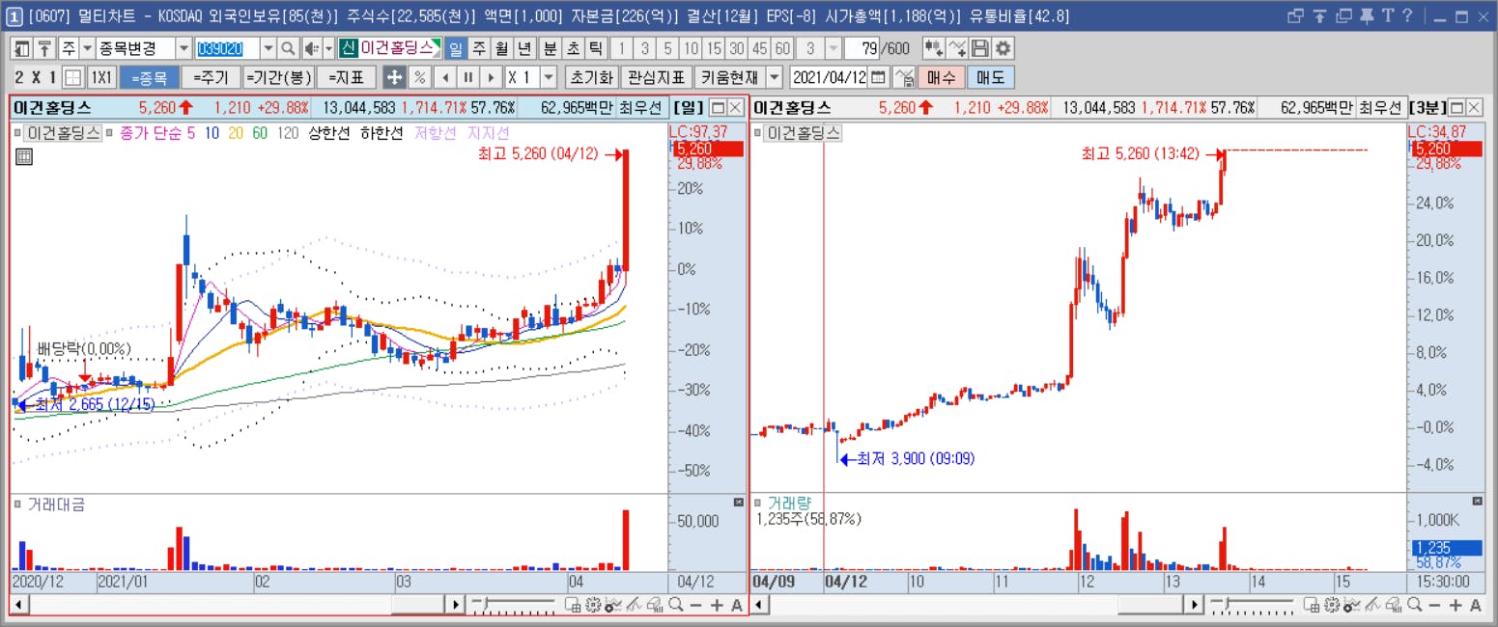Select the 월 monthly period tab

coord(501,48)
